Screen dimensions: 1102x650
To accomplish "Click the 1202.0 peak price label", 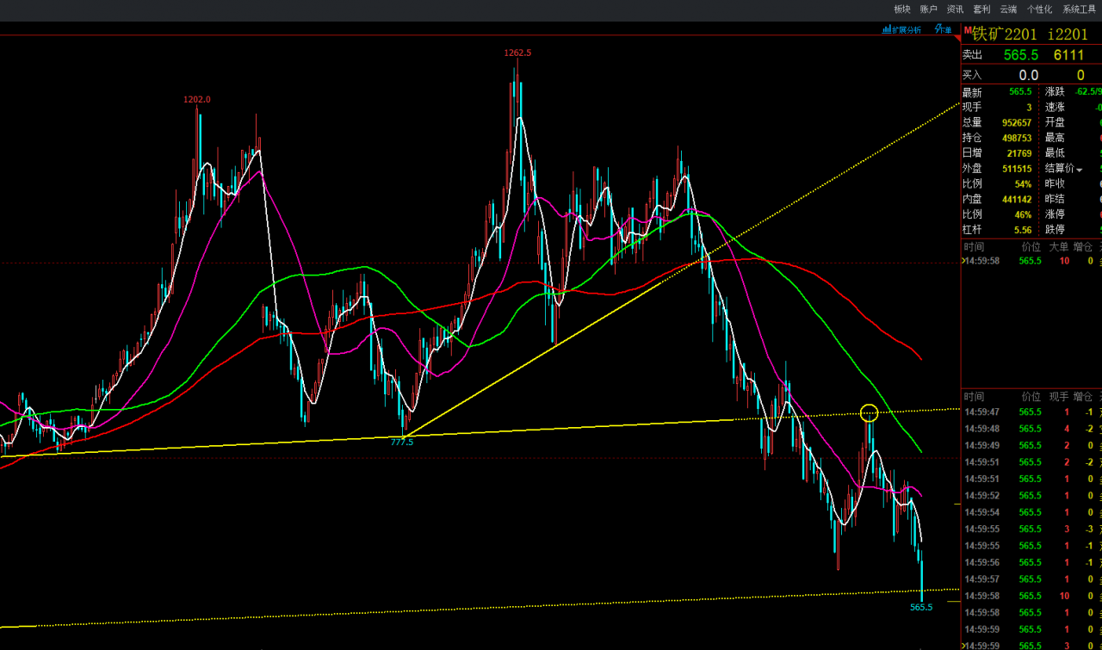I will 197,99.
